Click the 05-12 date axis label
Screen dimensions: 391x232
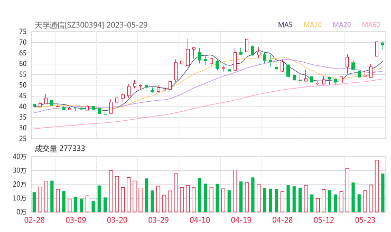[324, 220]
